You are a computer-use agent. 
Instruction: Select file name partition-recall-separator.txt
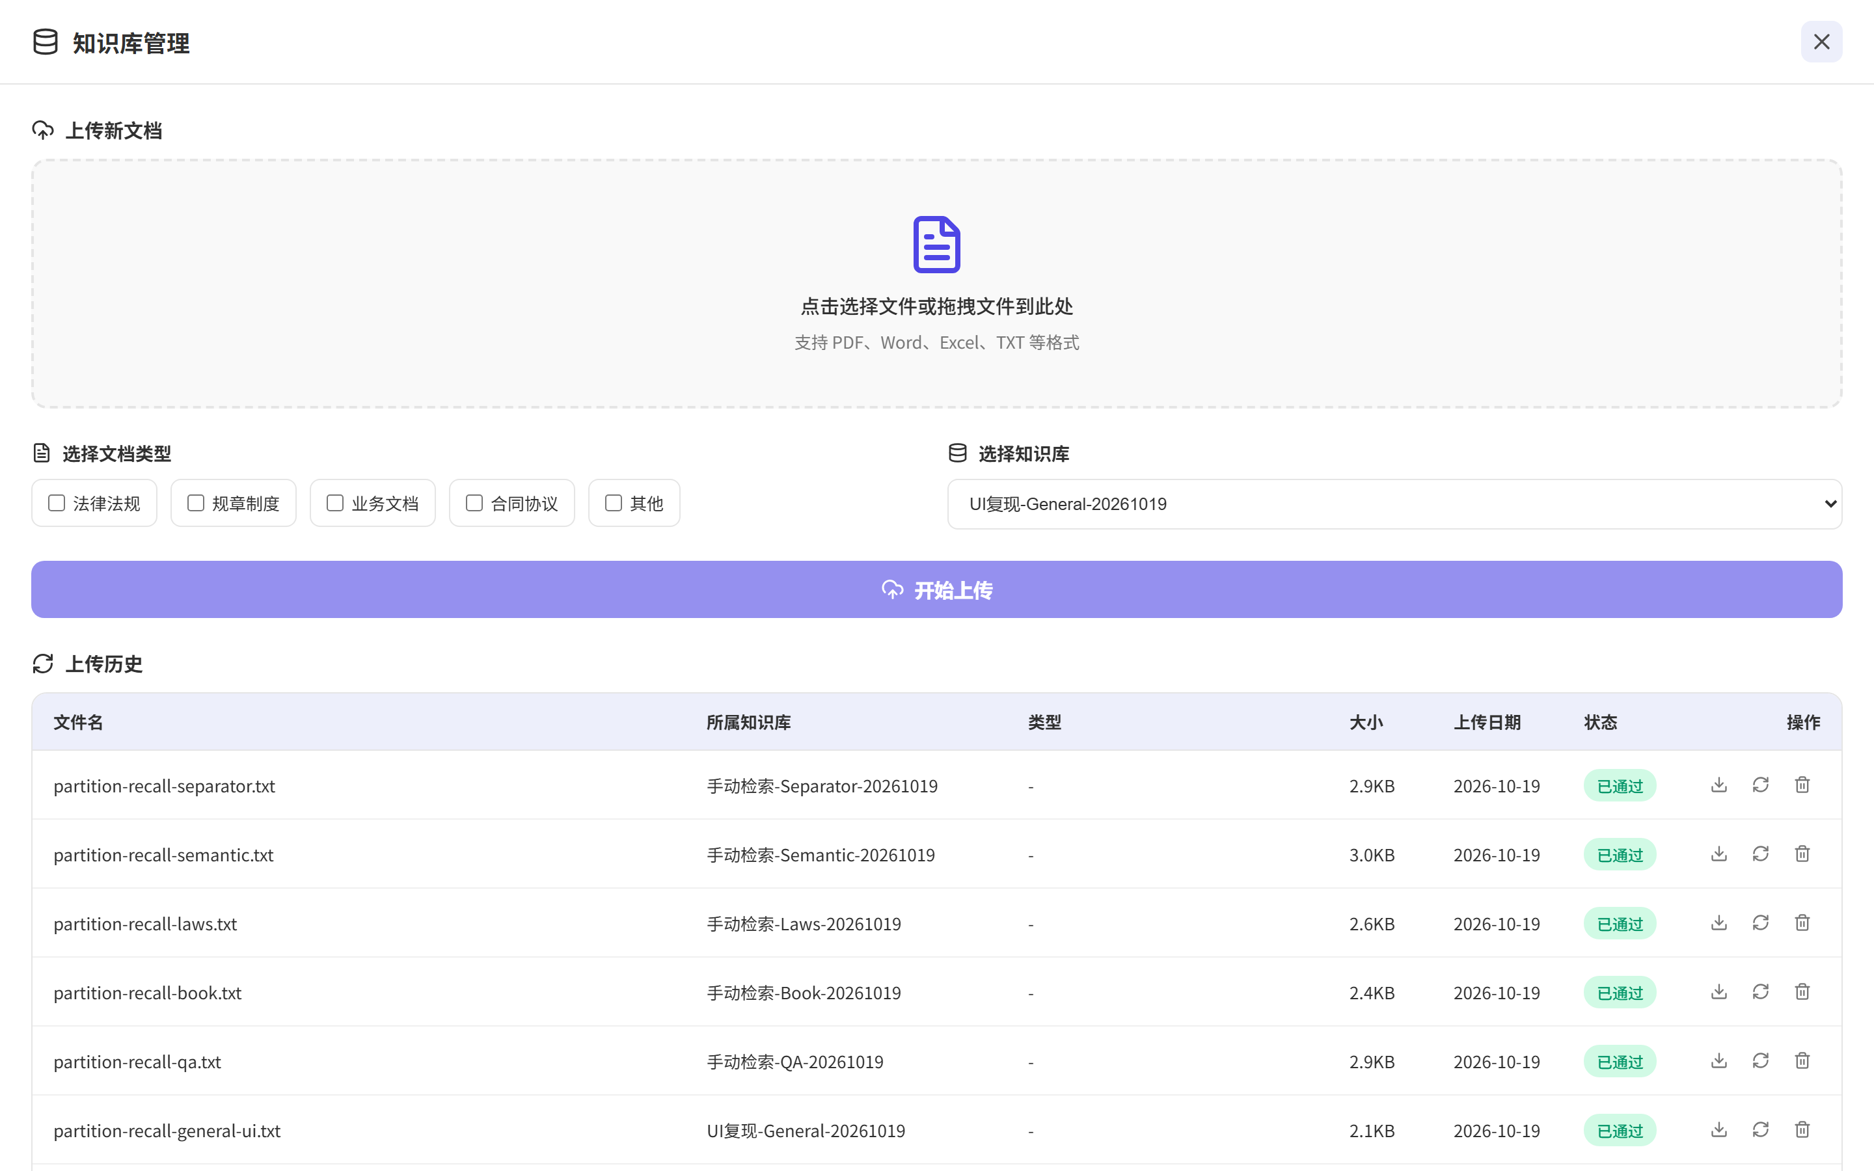click(164, 786)
